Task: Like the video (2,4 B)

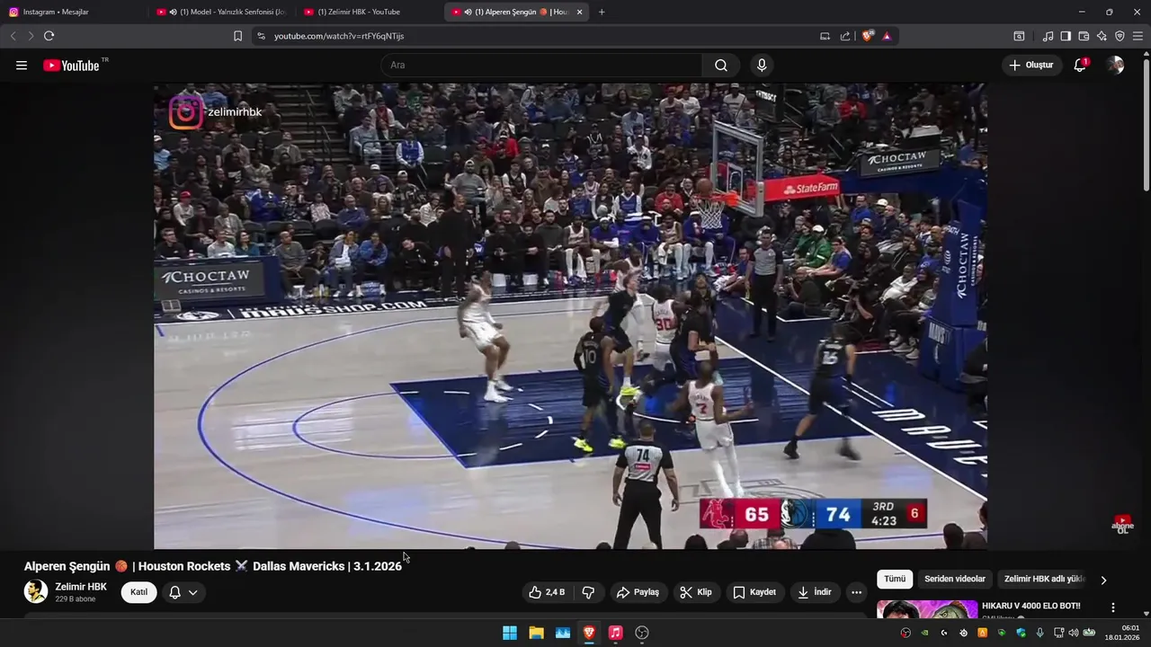Action: click(x=547, y=592)
